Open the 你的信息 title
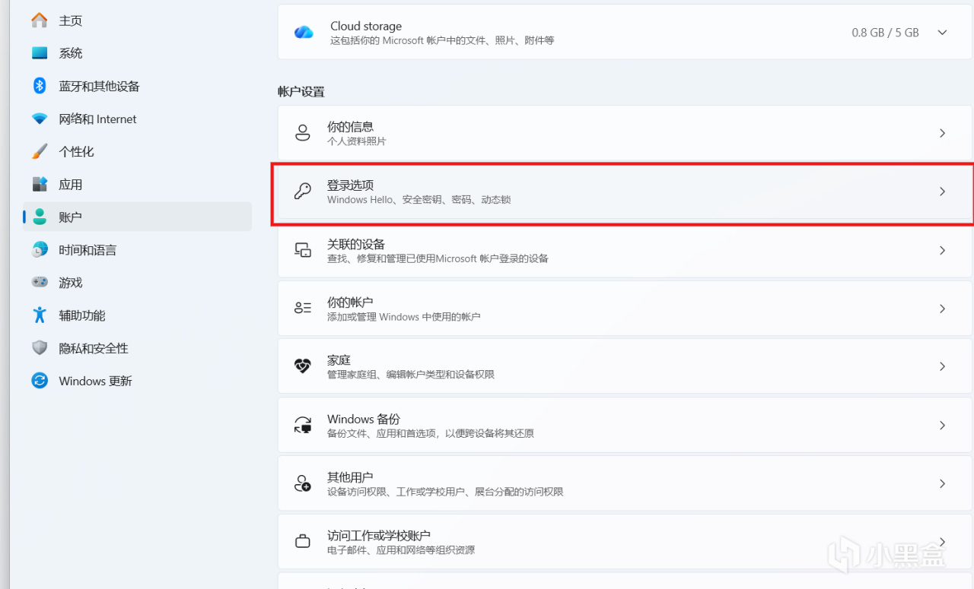This screenshot has width=974, height=589. 350,126
